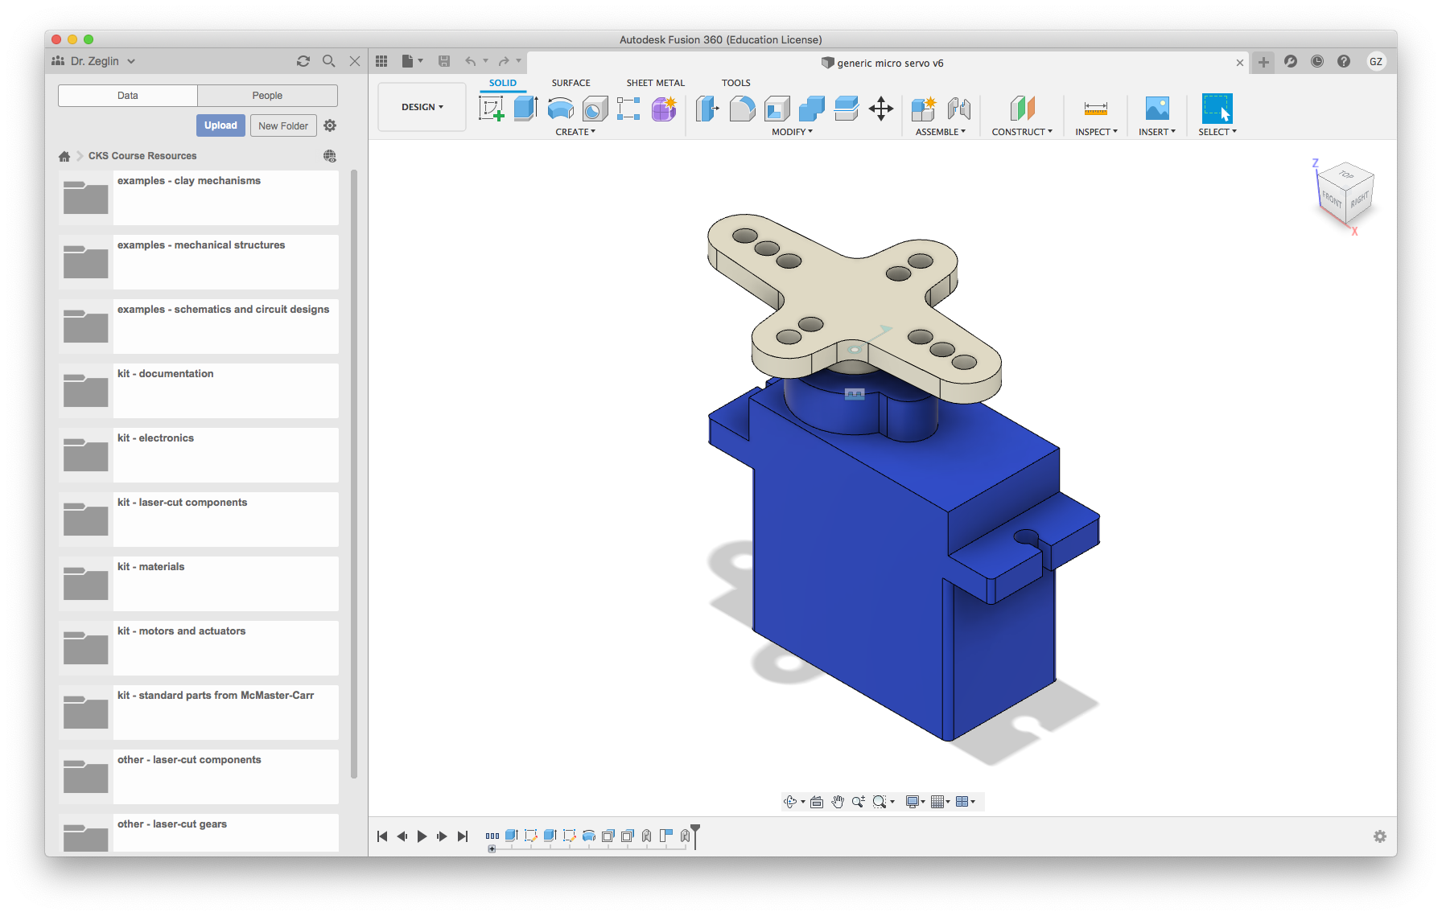
Task: Select the Rectangular Pattern tool in toolbar
Action: [628, 109]
